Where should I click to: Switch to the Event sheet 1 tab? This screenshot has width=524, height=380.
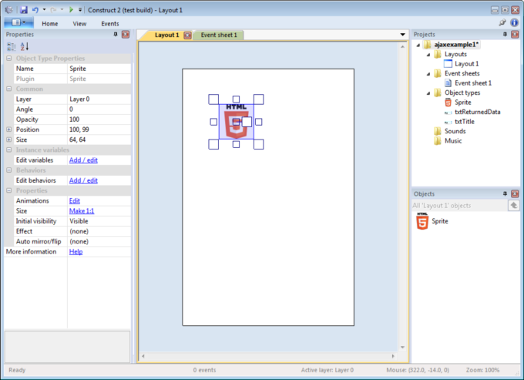pos(219,35)
